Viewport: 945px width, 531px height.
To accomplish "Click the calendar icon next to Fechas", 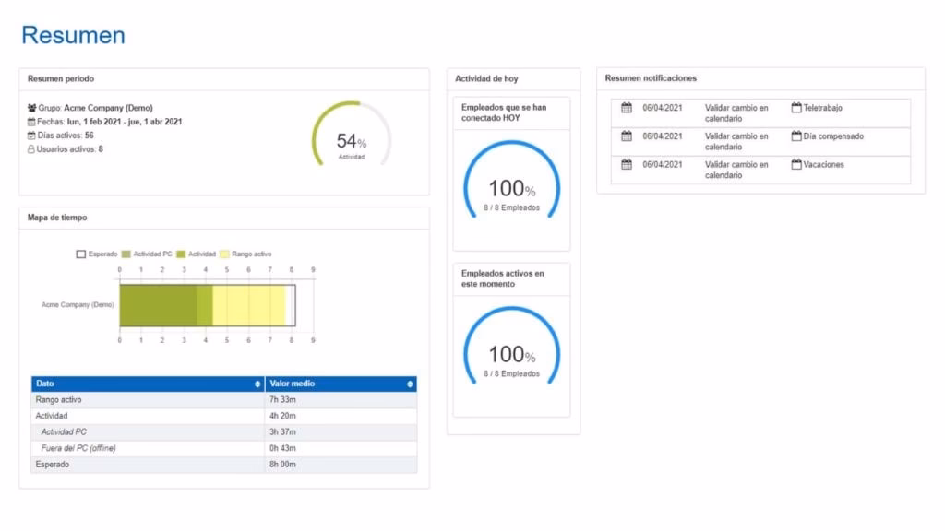I will pos(32,122).
